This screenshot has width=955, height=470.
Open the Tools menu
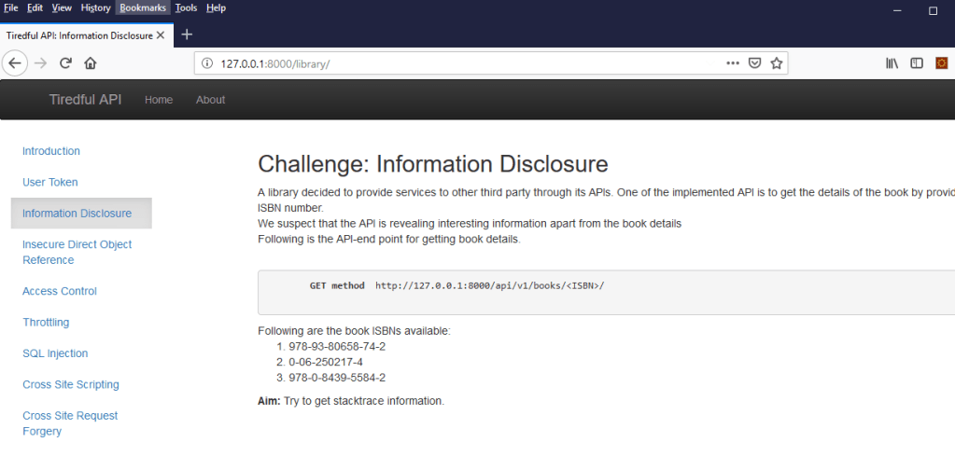pos(186,7)
